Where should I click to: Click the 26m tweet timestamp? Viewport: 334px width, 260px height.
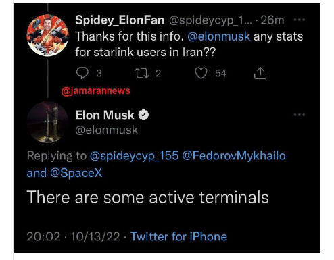[x=272, y=20]
